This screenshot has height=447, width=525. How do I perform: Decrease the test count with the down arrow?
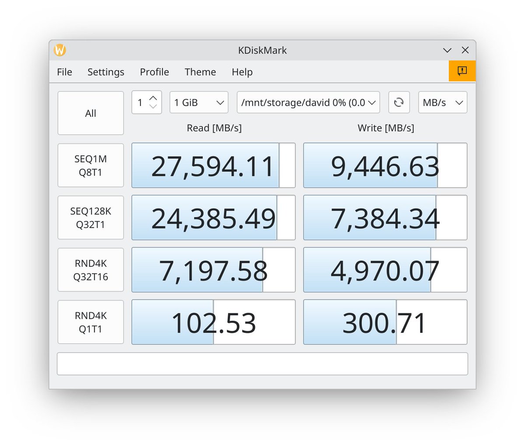[153, 106]
